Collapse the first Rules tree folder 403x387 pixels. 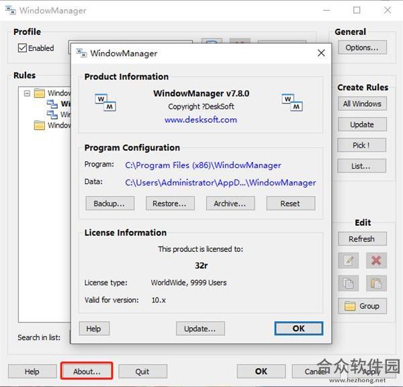click(x=27, y=93)
